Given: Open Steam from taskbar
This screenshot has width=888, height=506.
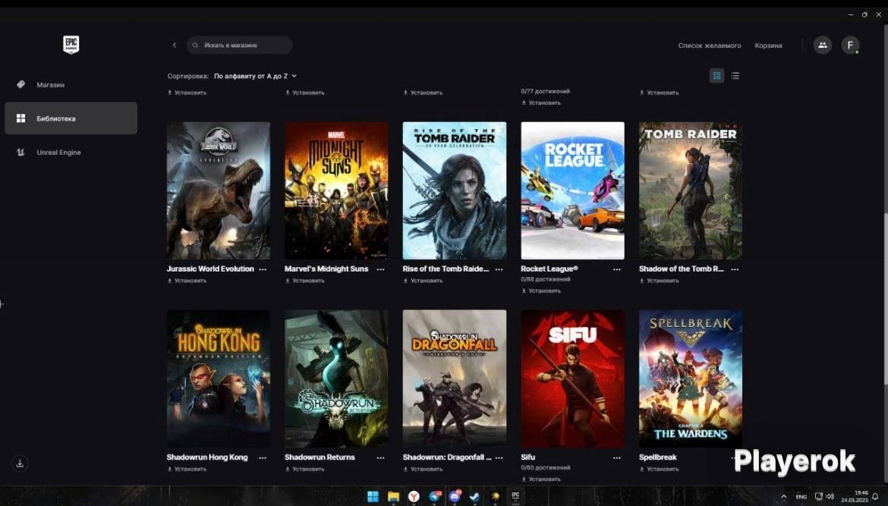Looking at the screenshot, I should 474,496.
